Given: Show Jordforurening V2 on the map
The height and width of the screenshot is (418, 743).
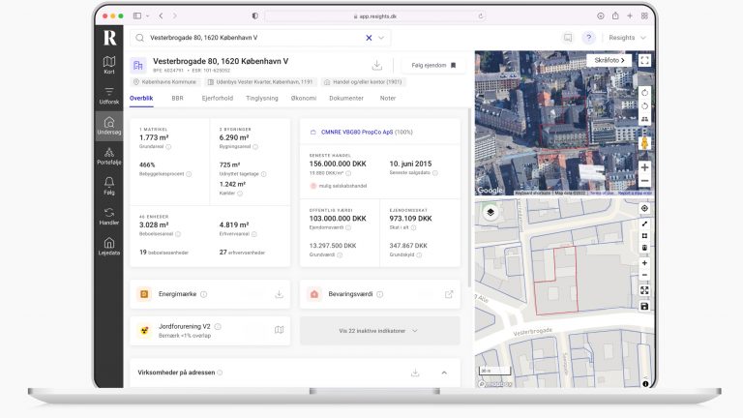Looking at the screenshot, I should [279, 330].
